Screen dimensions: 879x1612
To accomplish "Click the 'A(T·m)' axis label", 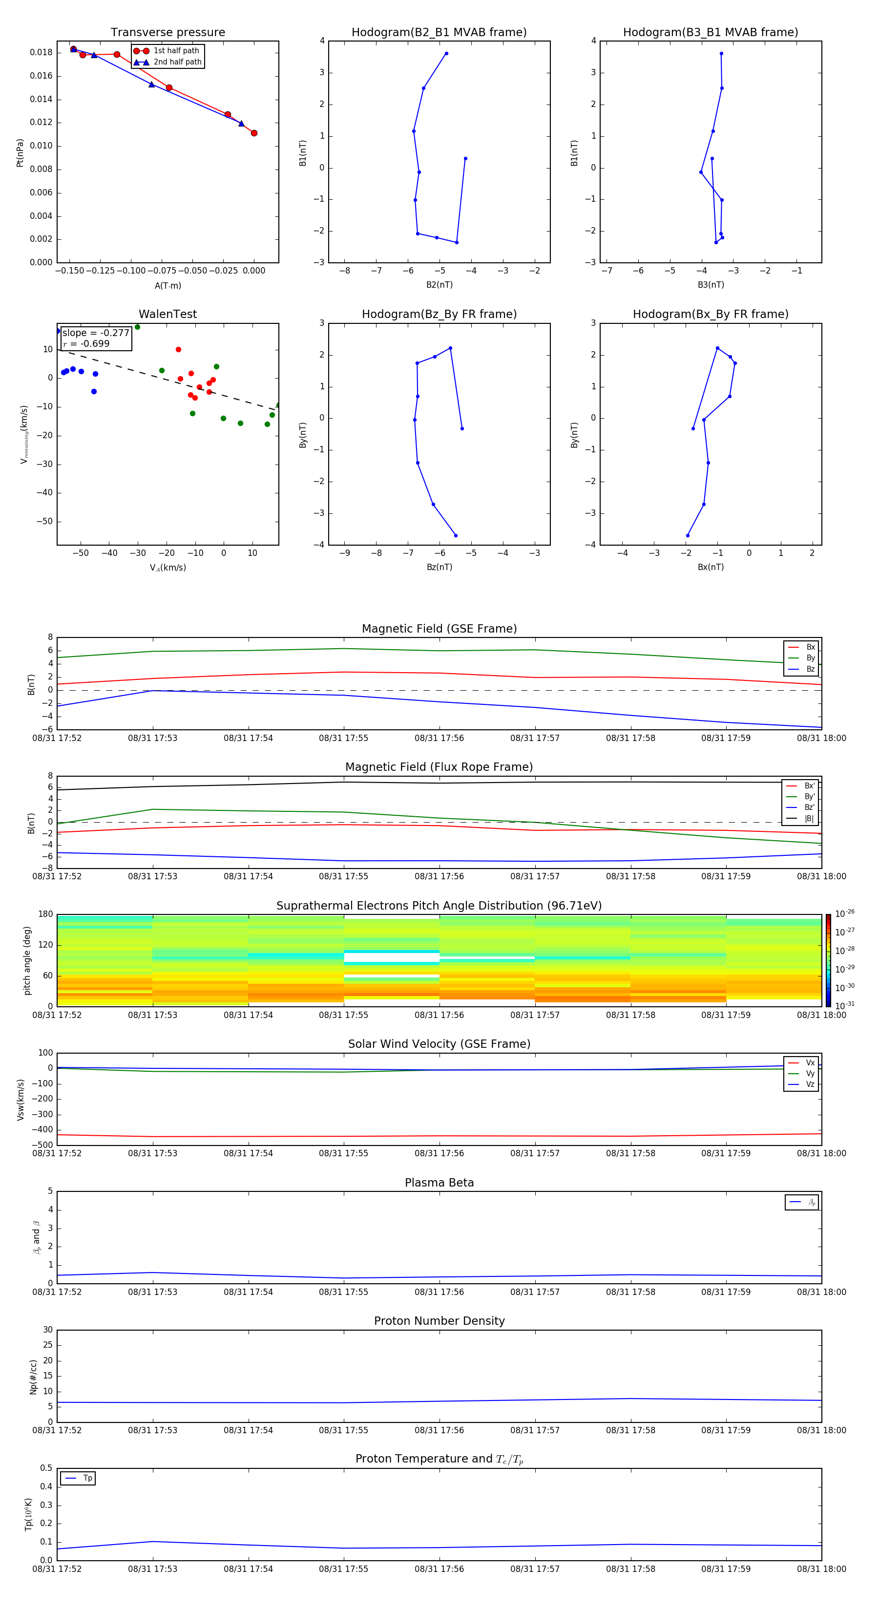I will pos(167,285).
